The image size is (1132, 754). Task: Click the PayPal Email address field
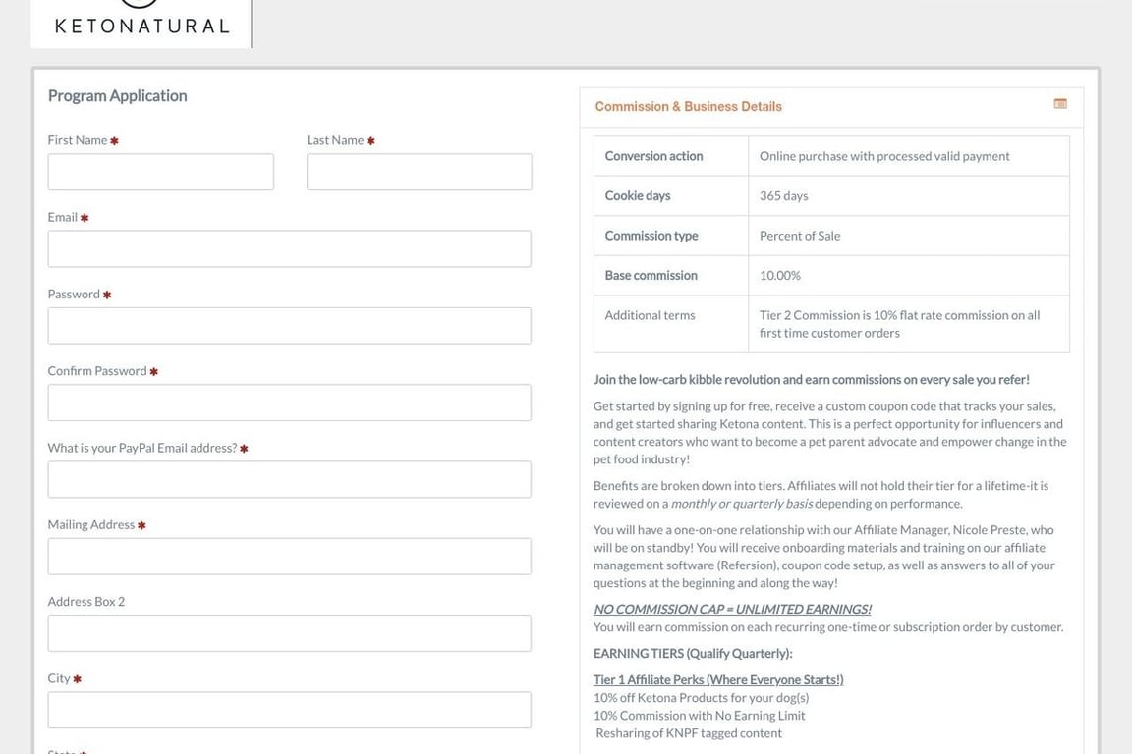289,479
